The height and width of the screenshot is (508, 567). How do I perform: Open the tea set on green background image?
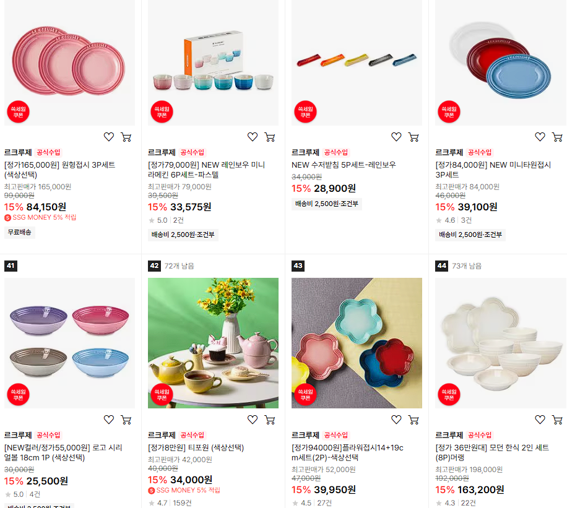(213, 343)
